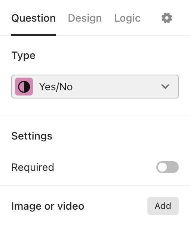Screen dimensions: 190x238
Task: Click the gray track of Required toggle
Action: (173, 167)
